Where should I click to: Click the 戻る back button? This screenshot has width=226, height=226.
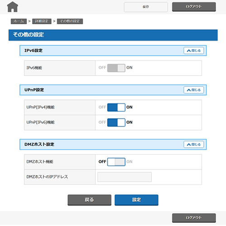point(89,200)
